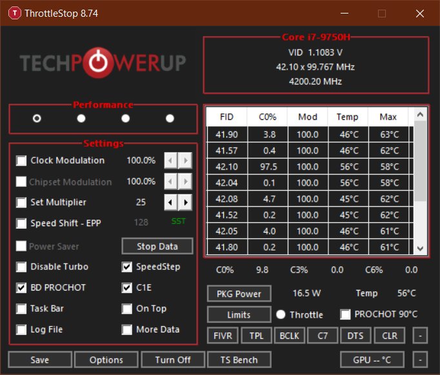Open the Options dialog
This screenshot has height=375, width=440.
106,360
